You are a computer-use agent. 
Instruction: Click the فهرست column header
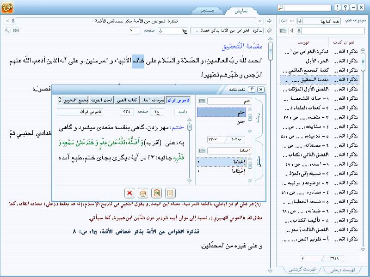point(303,42)
